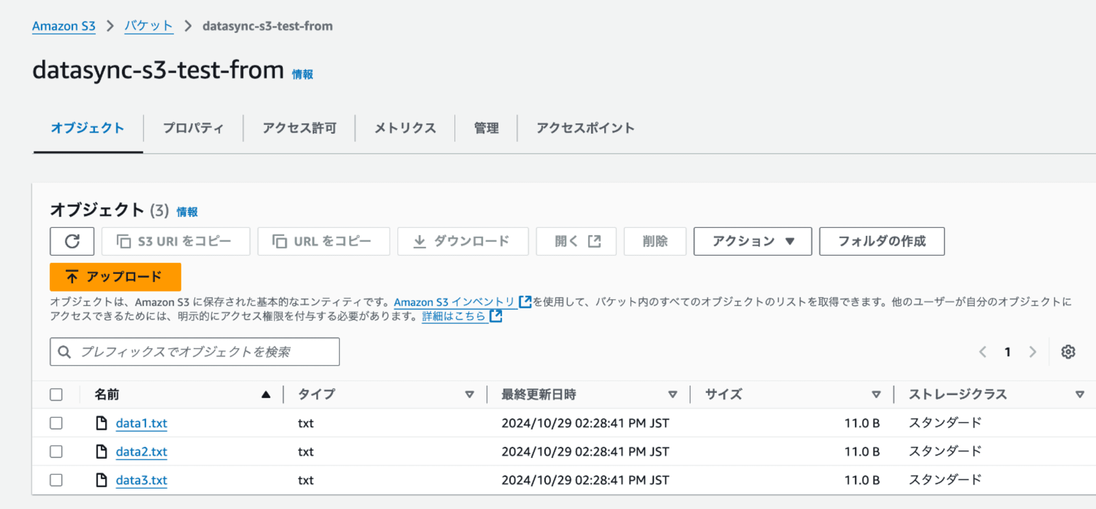Open Amazon S3 breadcrumb link
1096x509 pixels.
click(x=64, y=26)
